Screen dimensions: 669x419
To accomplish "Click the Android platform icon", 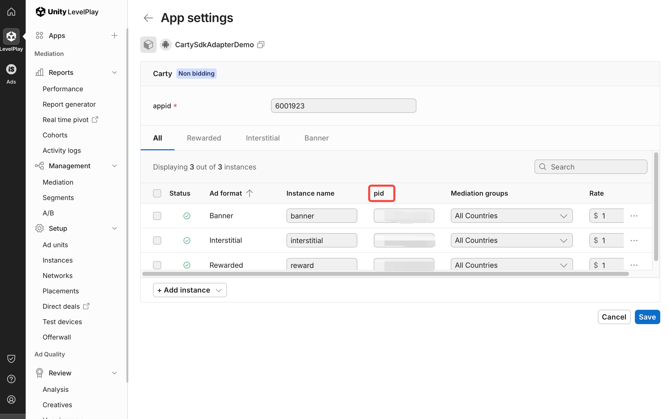I will point(166,44).
